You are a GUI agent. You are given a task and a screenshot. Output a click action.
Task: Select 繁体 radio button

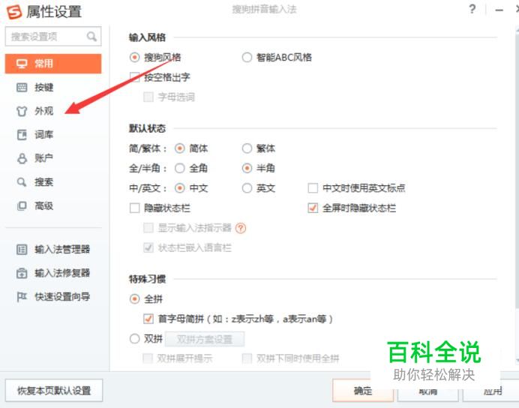click(247, 148)
